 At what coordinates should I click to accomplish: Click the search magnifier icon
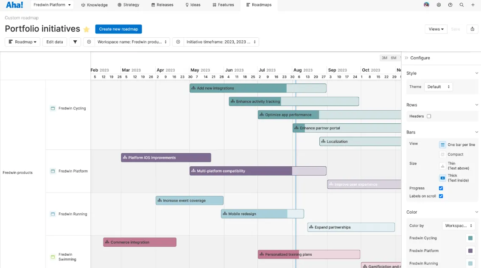click(461, 5)
